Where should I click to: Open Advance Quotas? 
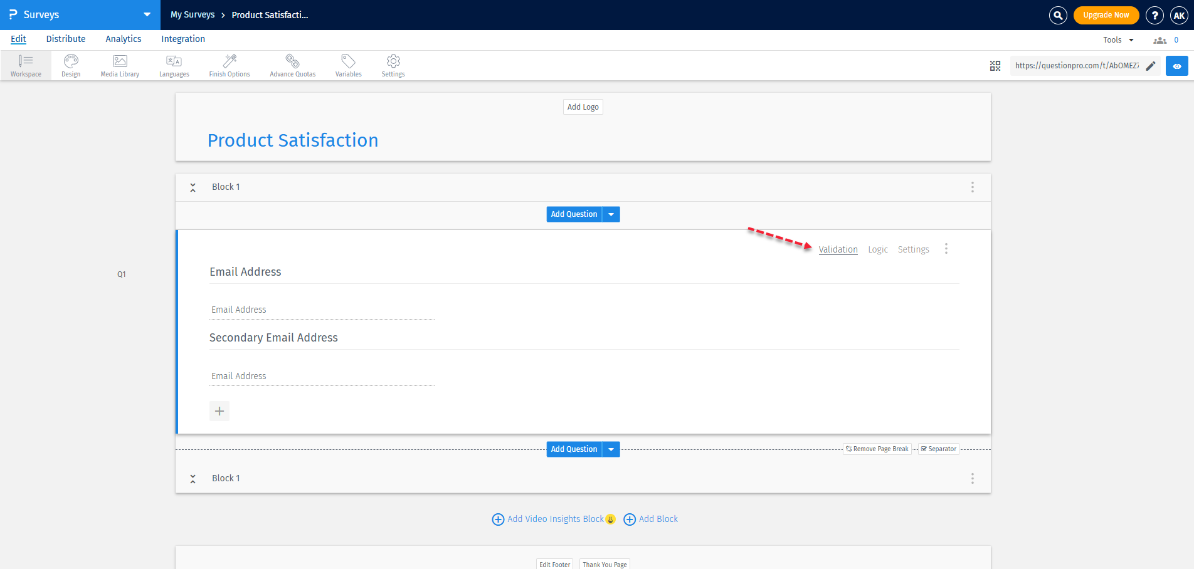point(292,65)
